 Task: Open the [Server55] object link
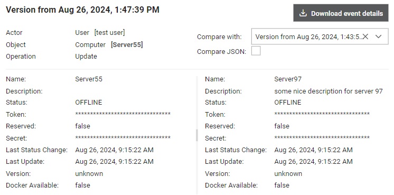(127, 45)
